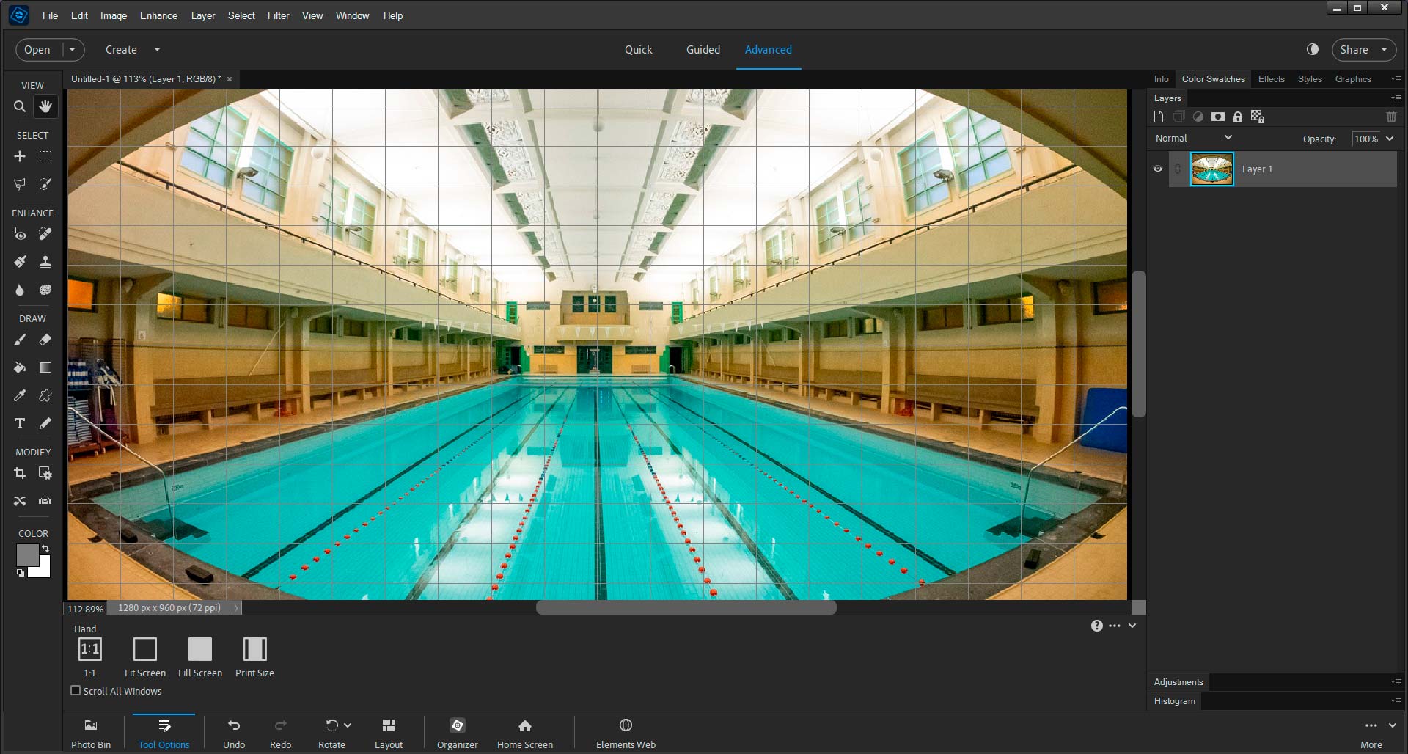The height and width of the screenshot is (754, 1408).
Task: Open the Filter menu
Action: (x=278, y=15)
